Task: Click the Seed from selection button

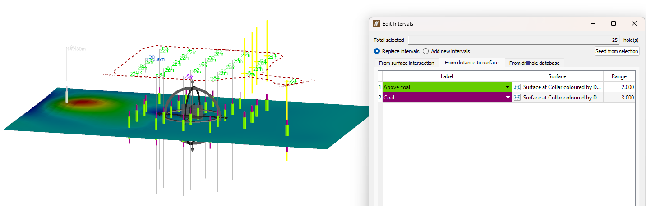Action: tap(617, 51)
